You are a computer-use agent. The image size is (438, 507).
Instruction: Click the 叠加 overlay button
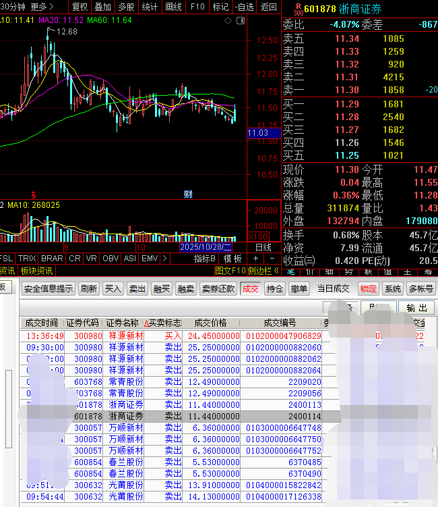[x=103, y=7]
